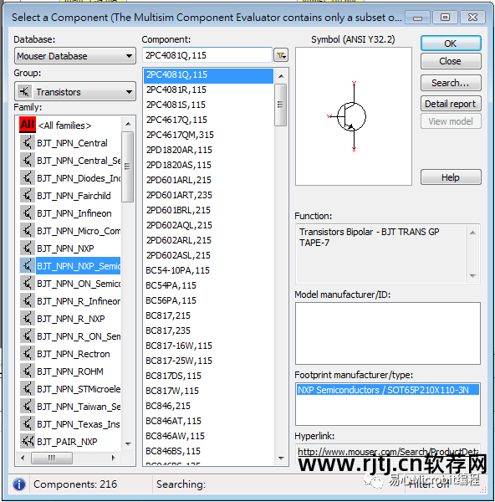The width and height of the screenshot is (495, 502).
Task: Select BJT_NPN_ROHM family
Action: (70, 371)
